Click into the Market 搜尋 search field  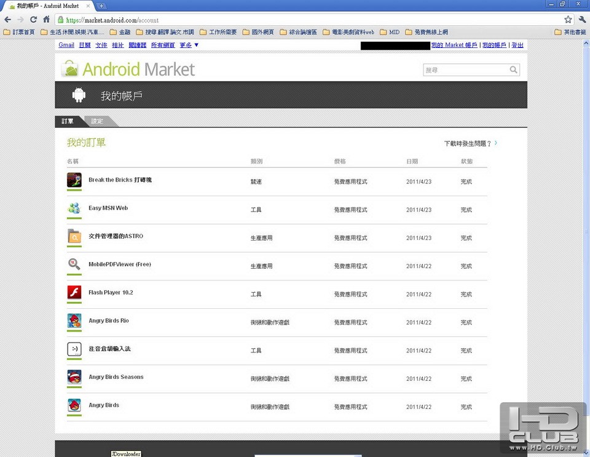click(x=466, y=70)
